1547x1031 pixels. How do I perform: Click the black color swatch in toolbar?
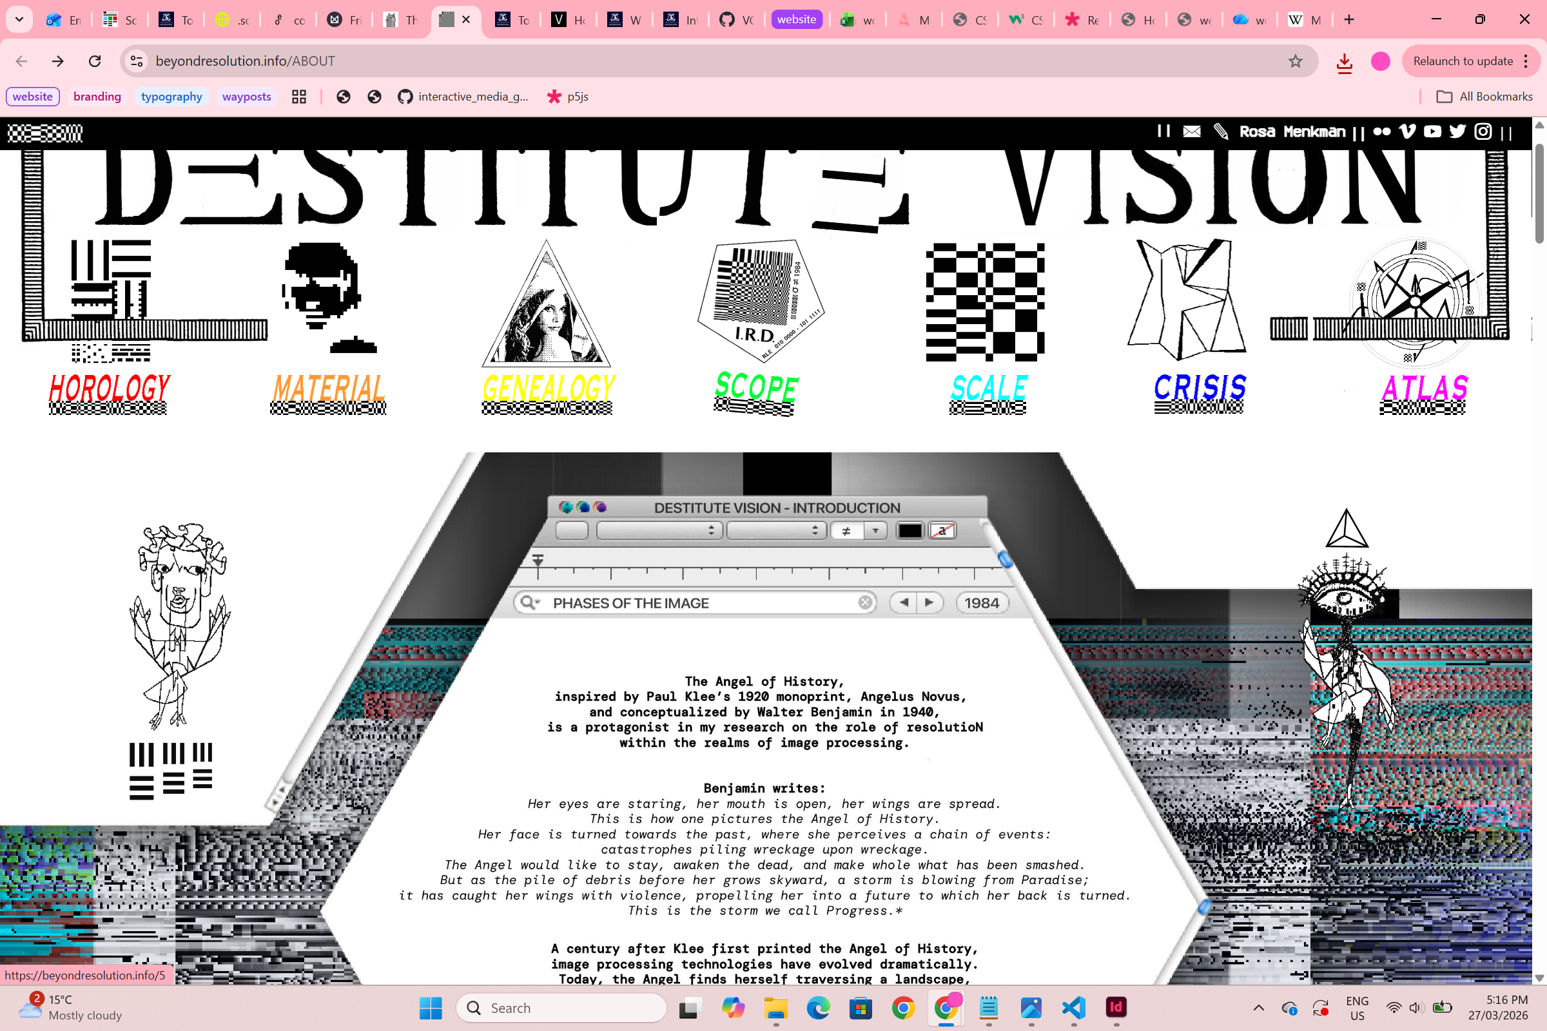pyautogui.click(x=910, y=530)
